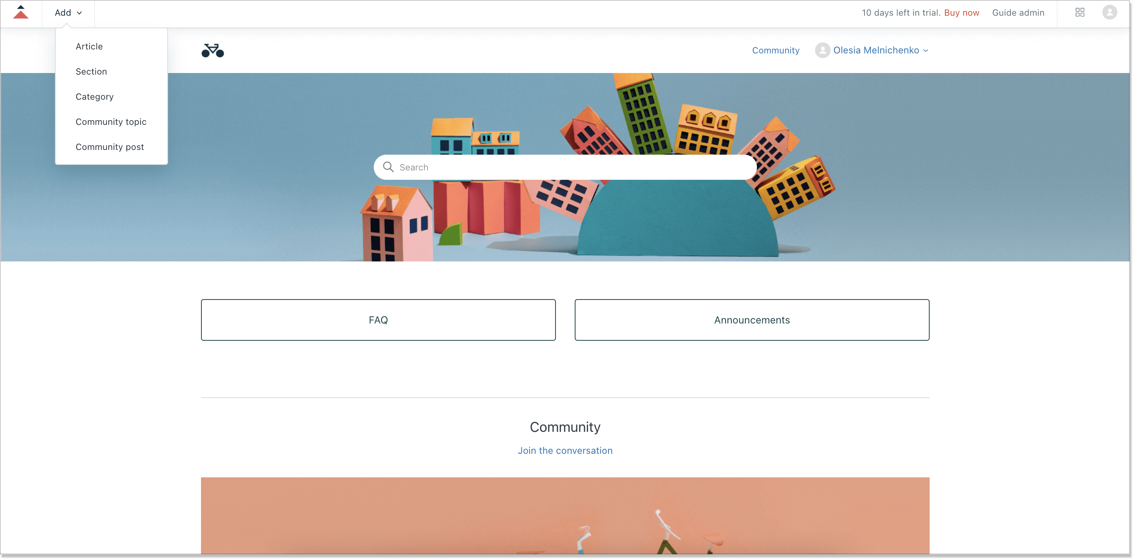Click the search magnifier icon
The image size is (1133, 559).
point(388,167)
